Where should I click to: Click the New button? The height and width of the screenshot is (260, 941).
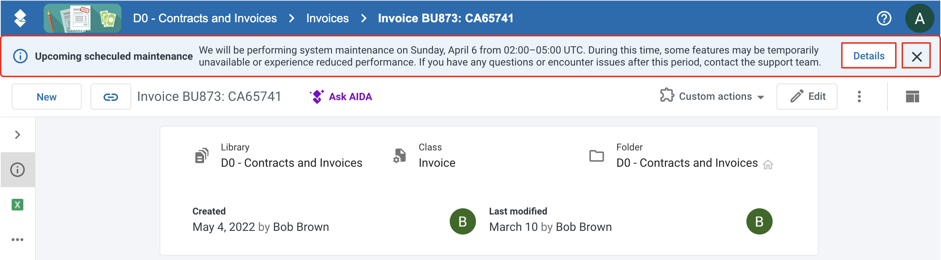click(46, 97)
